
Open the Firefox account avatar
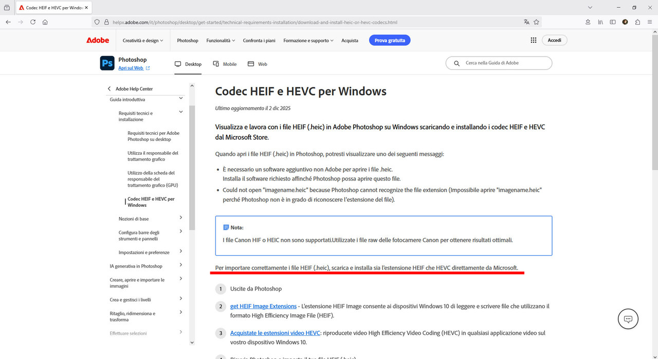pos(625,22)
